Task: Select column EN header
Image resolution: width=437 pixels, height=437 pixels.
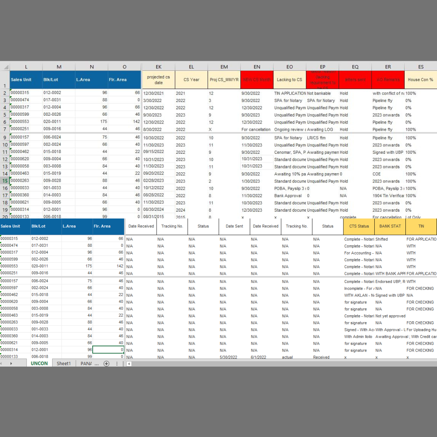Action: click(257, 67)
